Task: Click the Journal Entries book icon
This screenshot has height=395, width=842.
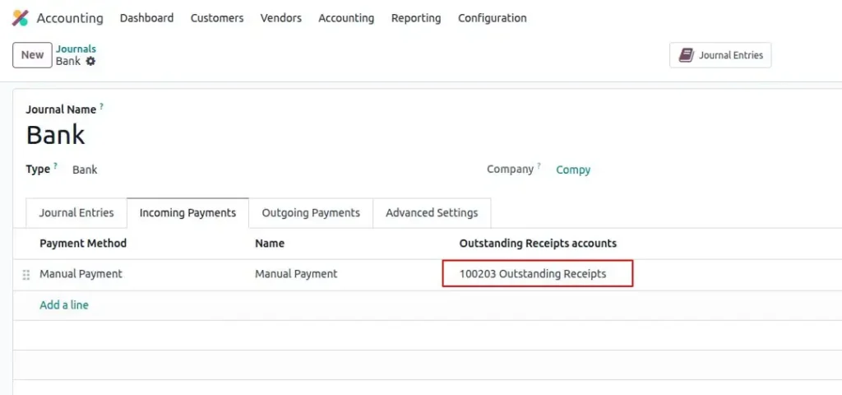Action: [687, 55]
